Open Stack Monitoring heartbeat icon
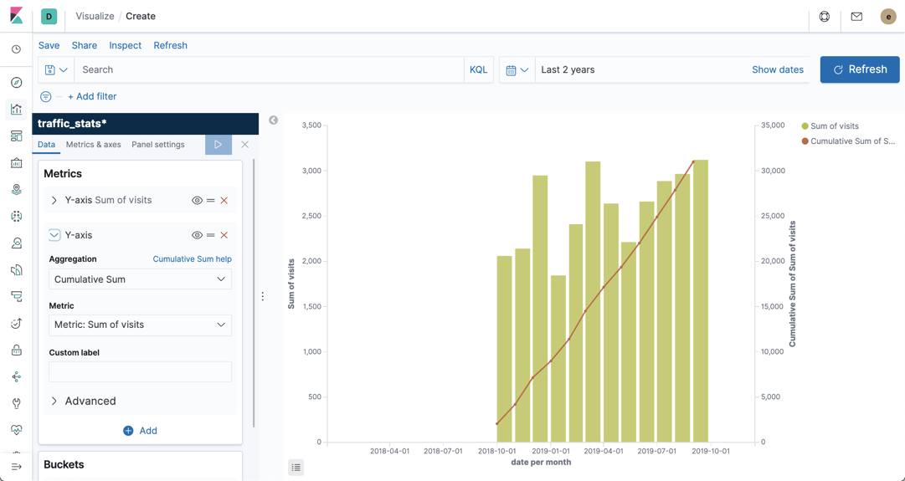Image resolution: width=905 pixels, height=481 pixels. 16,430
